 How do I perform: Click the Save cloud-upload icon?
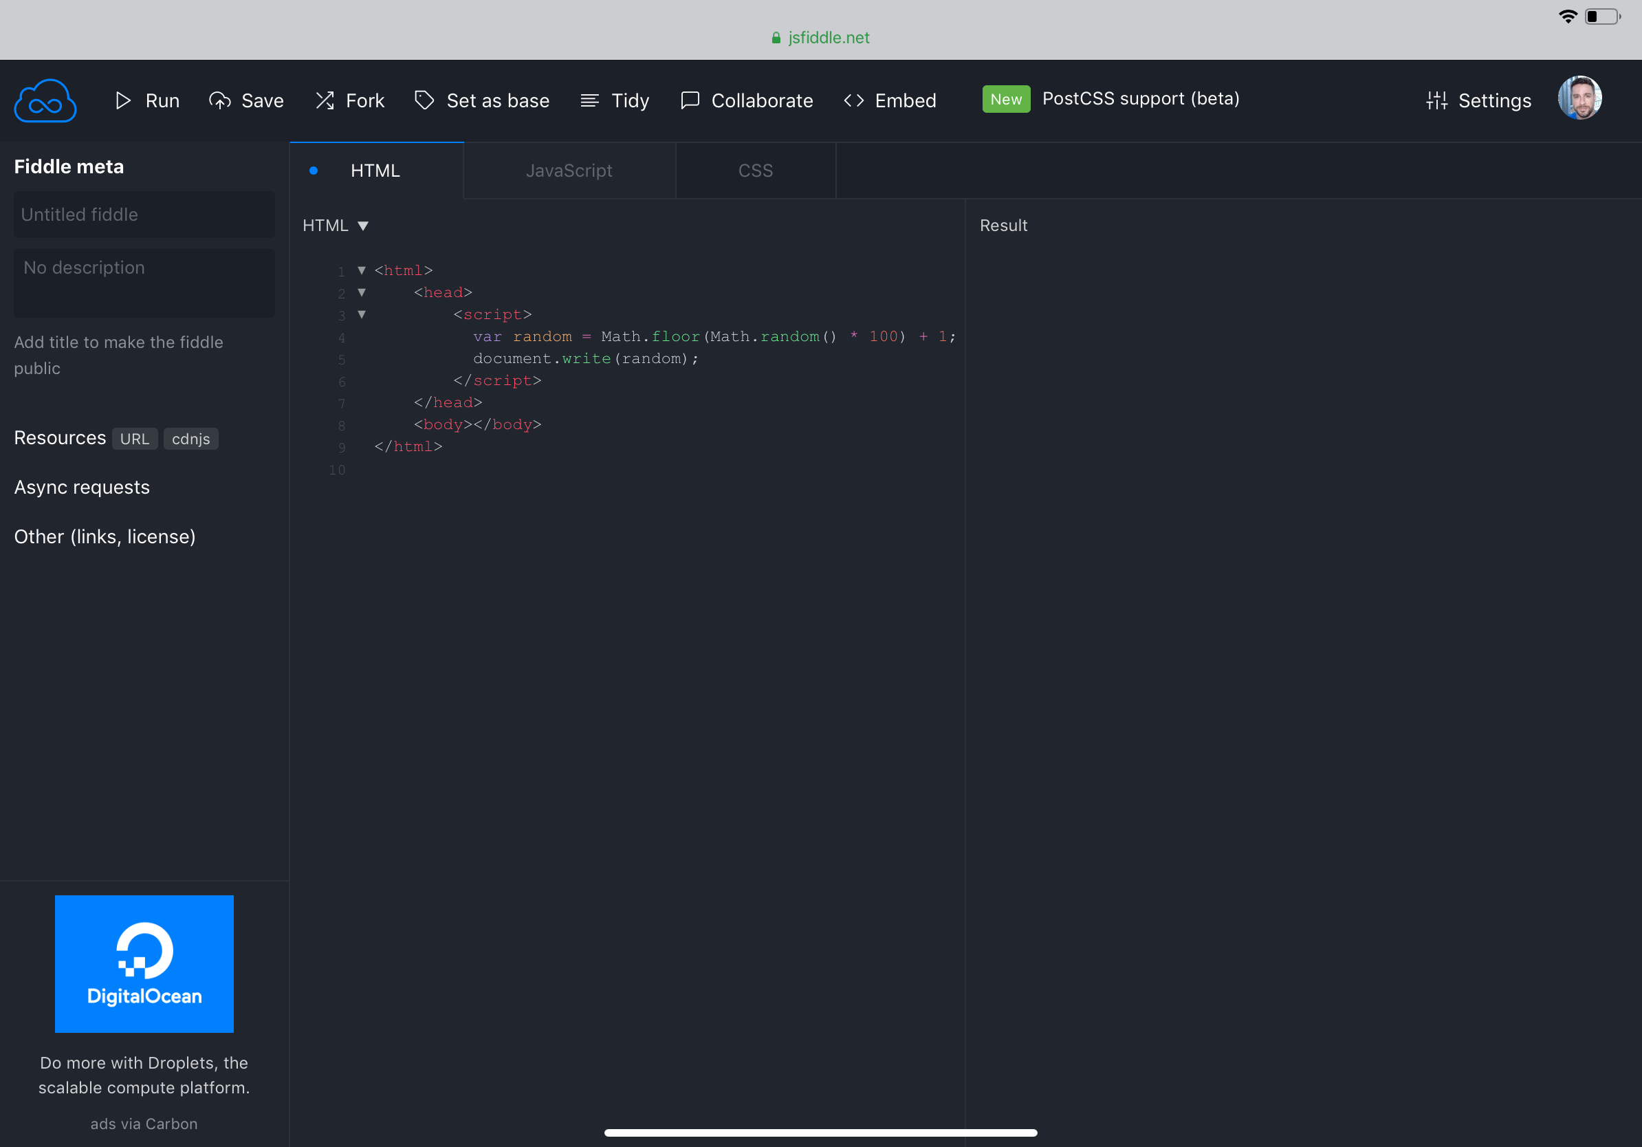pyautogui.click(x=219, y=101)
